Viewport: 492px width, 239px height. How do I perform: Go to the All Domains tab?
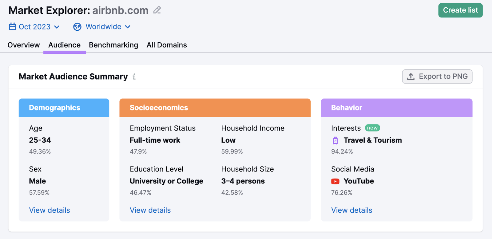[x=167, y=45]
